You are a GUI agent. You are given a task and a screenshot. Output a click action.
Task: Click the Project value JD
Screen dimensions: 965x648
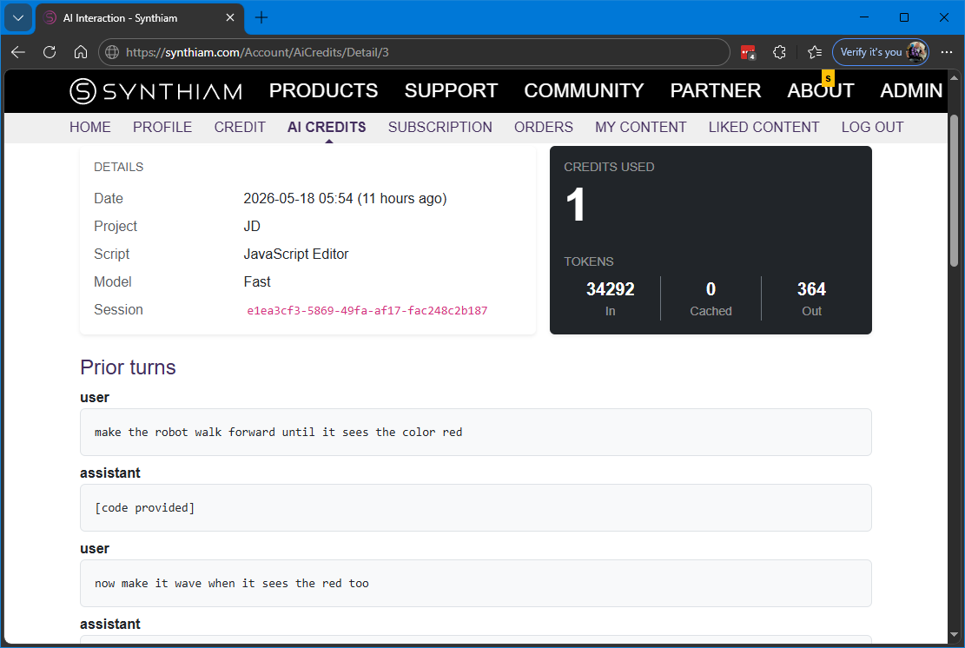(252, 226)
